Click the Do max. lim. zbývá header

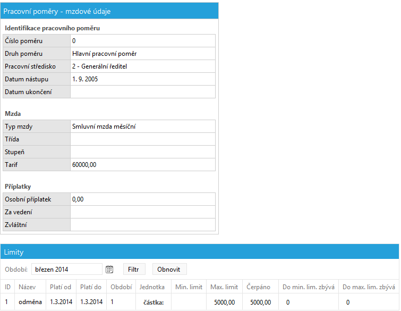click(x=369, y=287)
